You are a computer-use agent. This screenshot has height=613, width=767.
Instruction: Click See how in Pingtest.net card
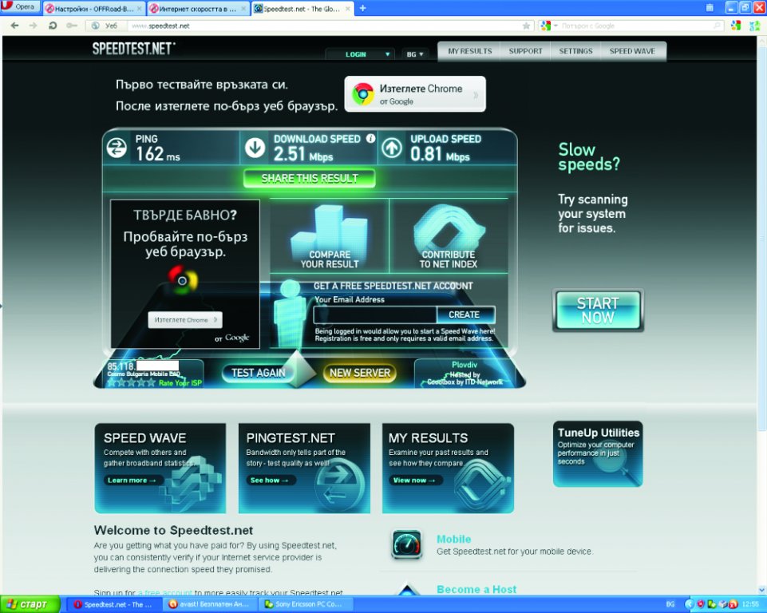pyautogui.click(x=270, y=481)
